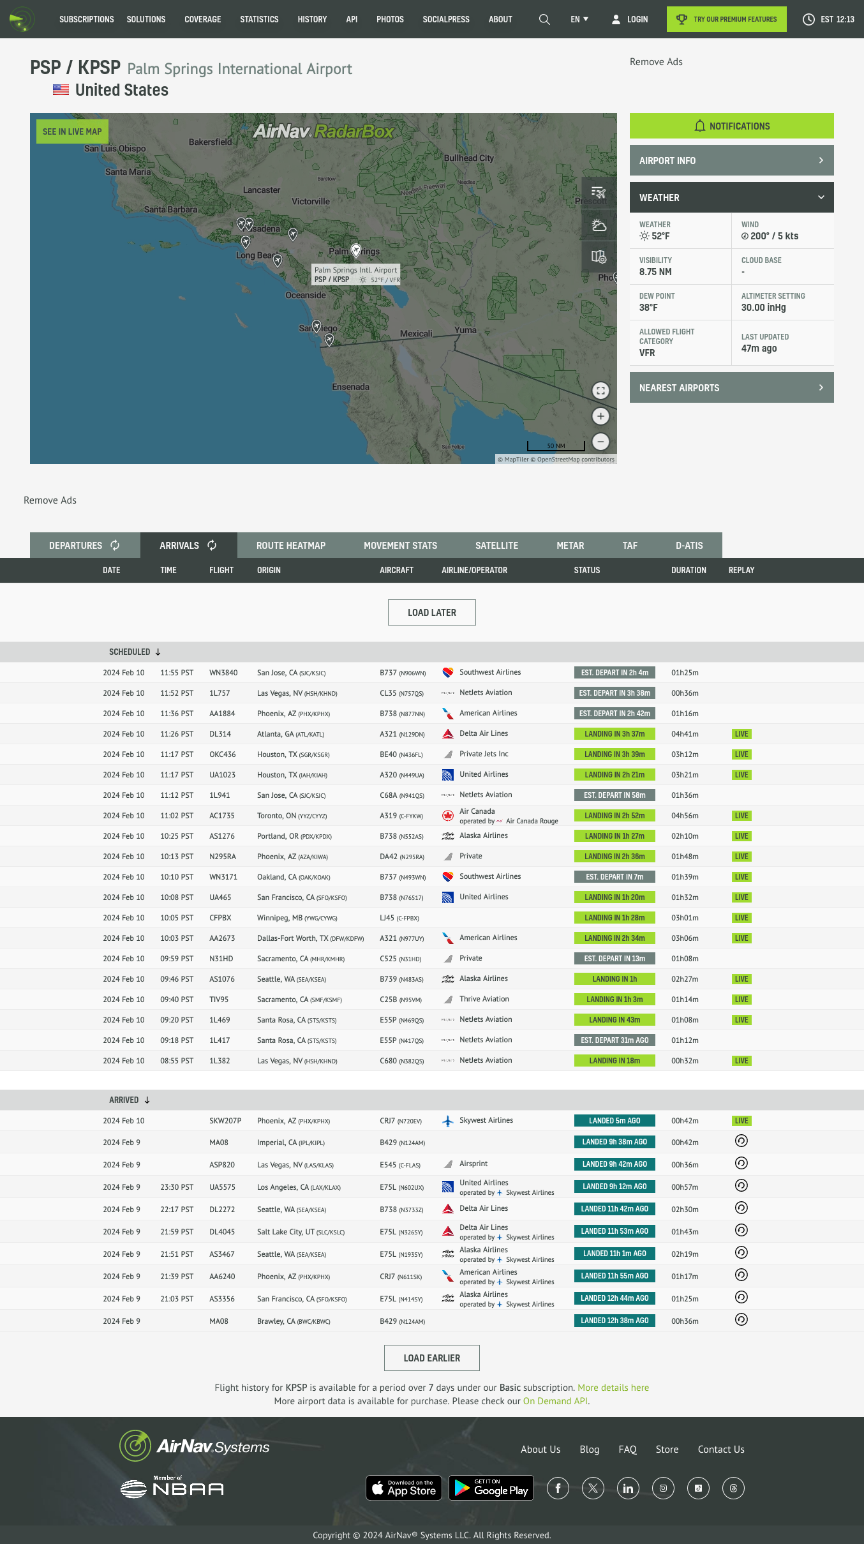Viewport: 864px width, 1544px height.
Task: Open the TAF tab
Action: pos(630,545)
